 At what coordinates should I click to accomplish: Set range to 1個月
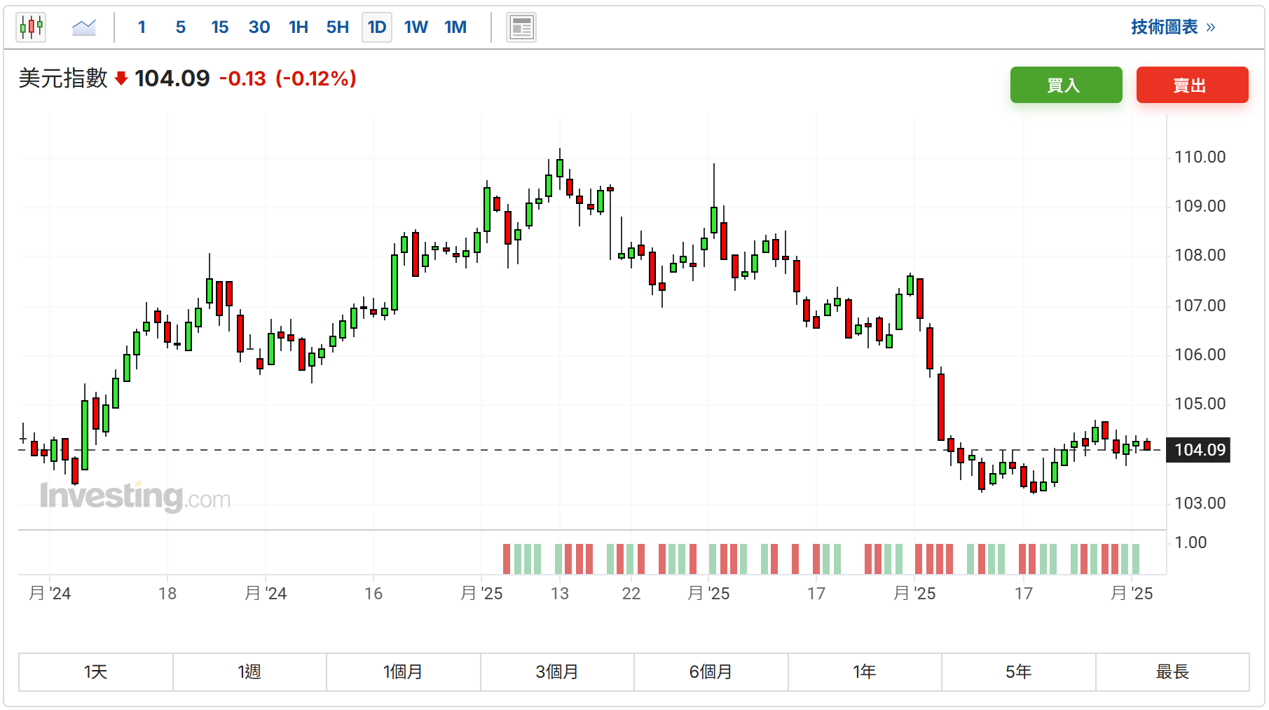pos(404,672)
